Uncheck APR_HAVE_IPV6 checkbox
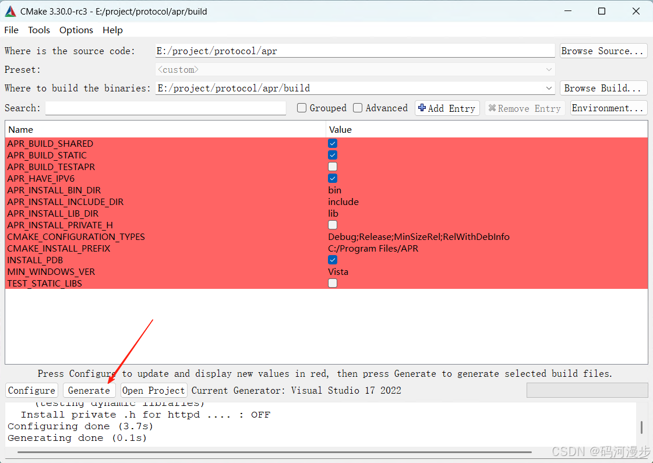 [x=333, y=179]
